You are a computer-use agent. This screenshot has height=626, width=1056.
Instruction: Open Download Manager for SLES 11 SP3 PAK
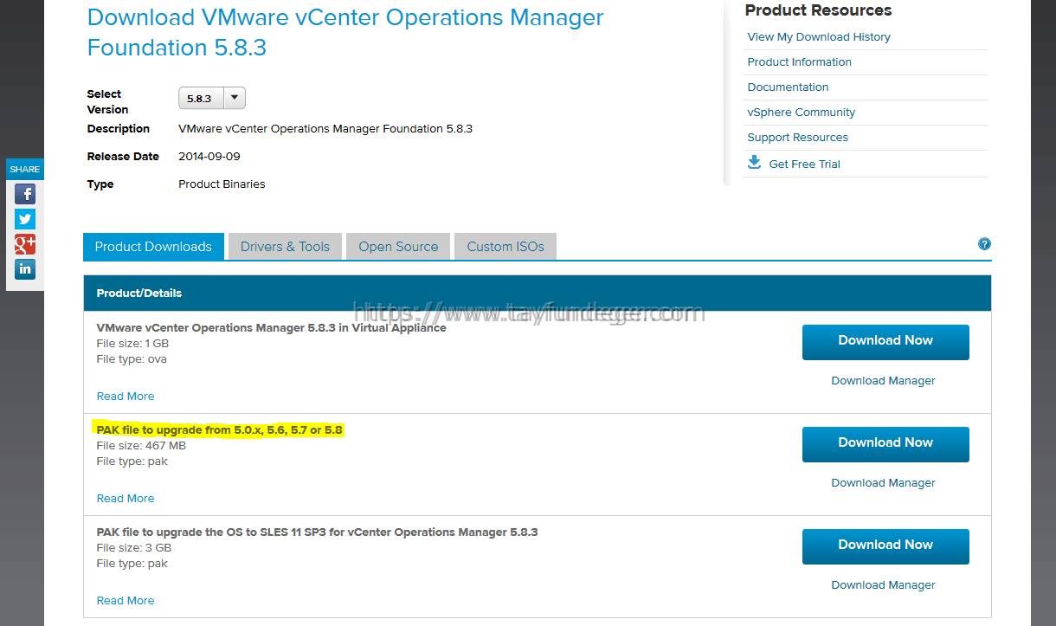pos(883,585)
